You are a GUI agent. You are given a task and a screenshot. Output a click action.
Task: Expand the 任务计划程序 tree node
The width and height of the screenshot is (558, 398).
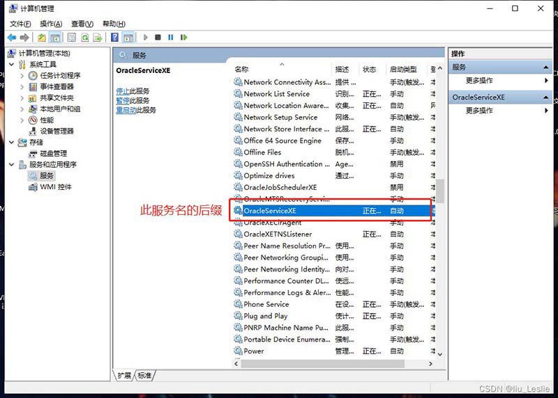[22, 76]
